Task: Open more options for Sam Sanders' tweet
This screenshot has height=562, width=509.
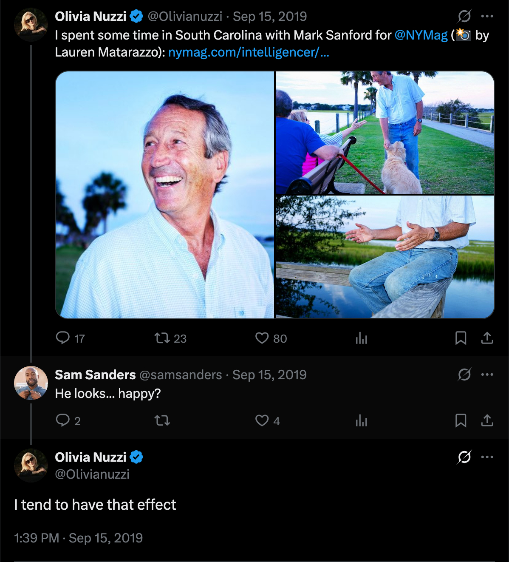Action: point(487,375)
